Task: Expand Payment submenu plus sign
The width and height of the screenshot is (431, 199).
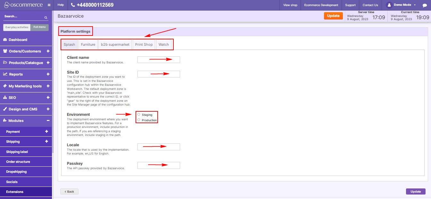Action: (x=46, y=131)
